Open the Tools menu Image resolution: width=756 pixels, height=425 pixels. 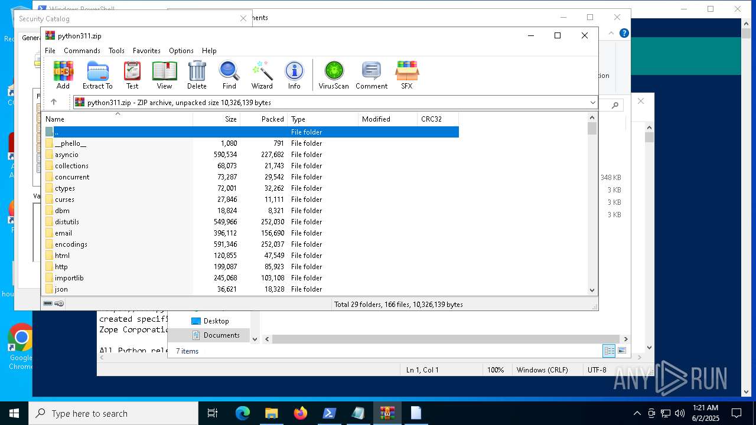[x=116, y=51]
